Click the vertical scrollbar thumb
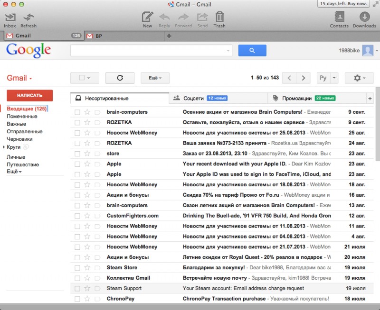380x310 pixels. click(378, 123)
